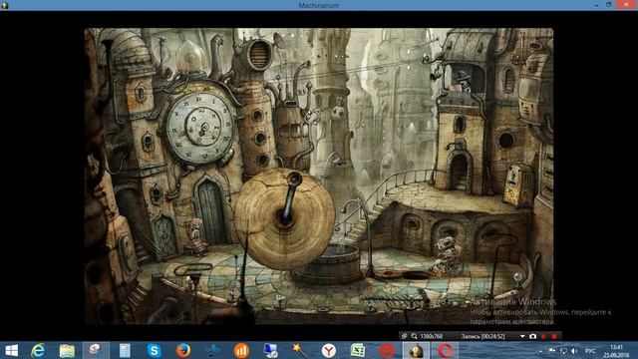Switch to Machinarium taskbar icon
Viewport: 638px width, 359px height.
coord(416,350)
